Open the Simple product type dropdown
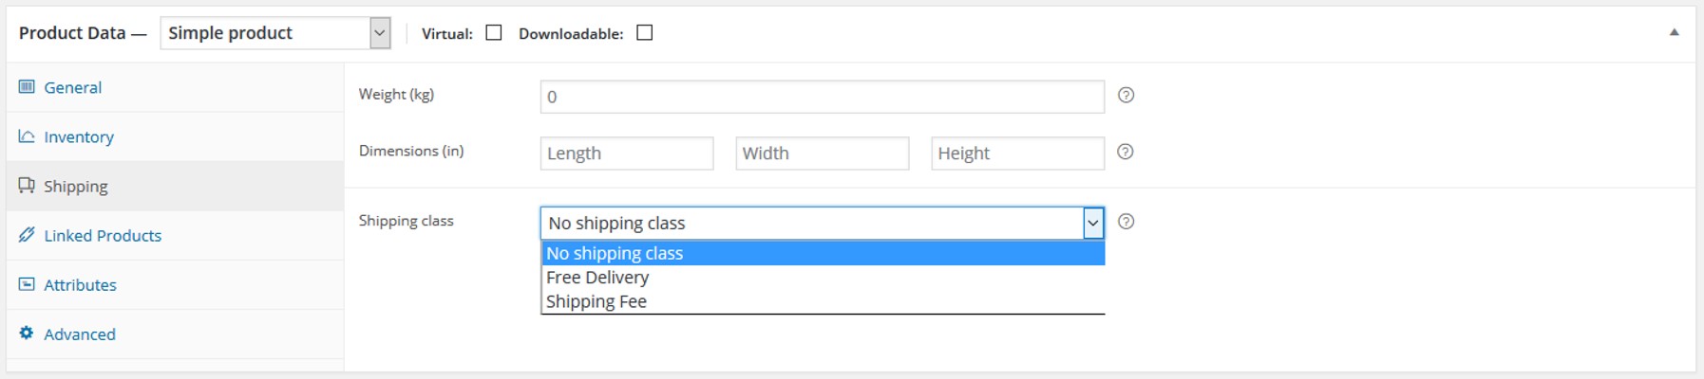 tap(275, 33)
